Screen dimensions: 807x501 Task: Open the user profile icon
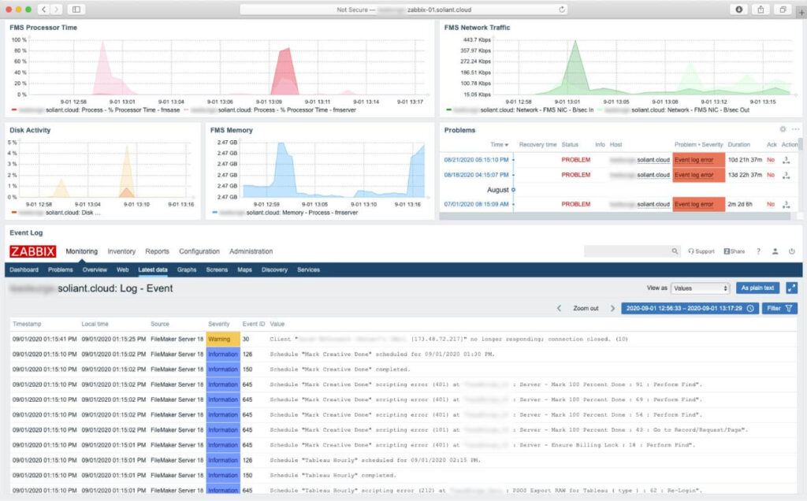(x=775, y=251)
